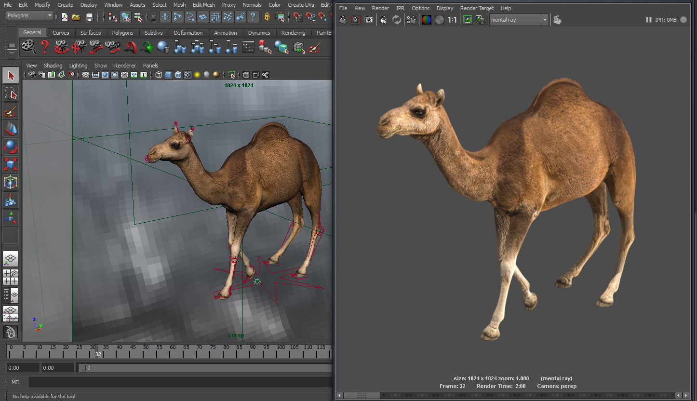Toggle smooth shade all in viewport toolbar
This screenshot has width=697, height=401.
[x=168, y=75]
